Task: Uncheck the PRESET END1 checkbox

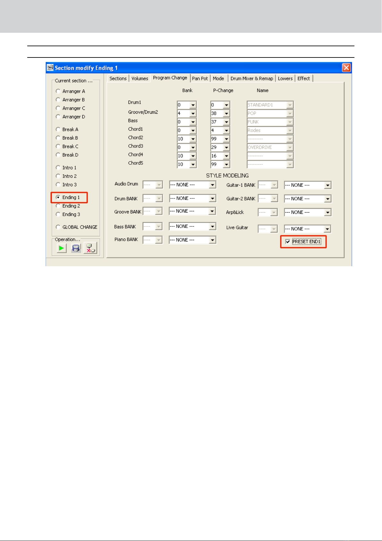Action: pos(288,242)
